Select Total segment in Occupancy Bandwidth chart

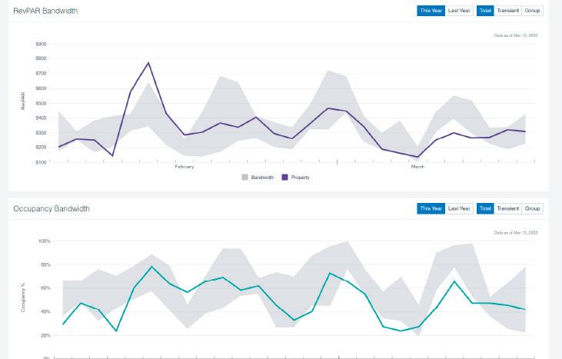coord(485,208)
